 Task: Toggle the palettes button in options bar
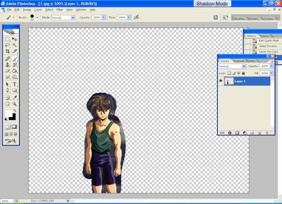click(x=215, y=17)
